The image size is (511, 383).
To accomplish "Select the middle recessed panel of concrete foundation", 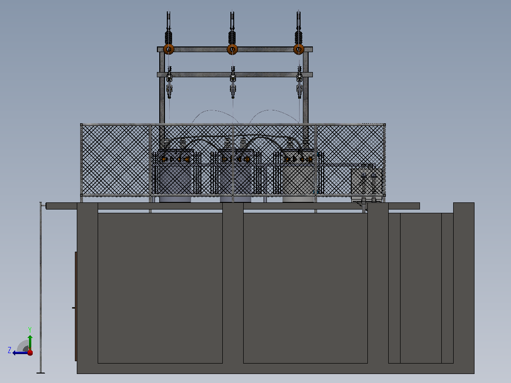I will click(305, 288).
